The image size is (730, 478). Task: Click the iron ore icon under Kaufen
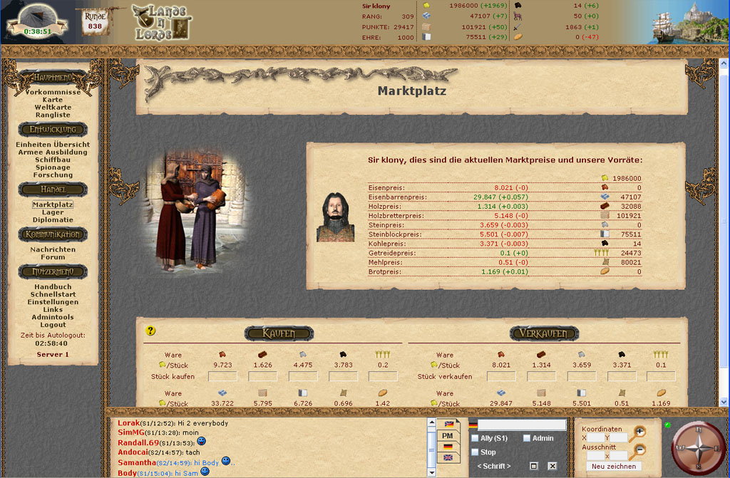(222, 355)
